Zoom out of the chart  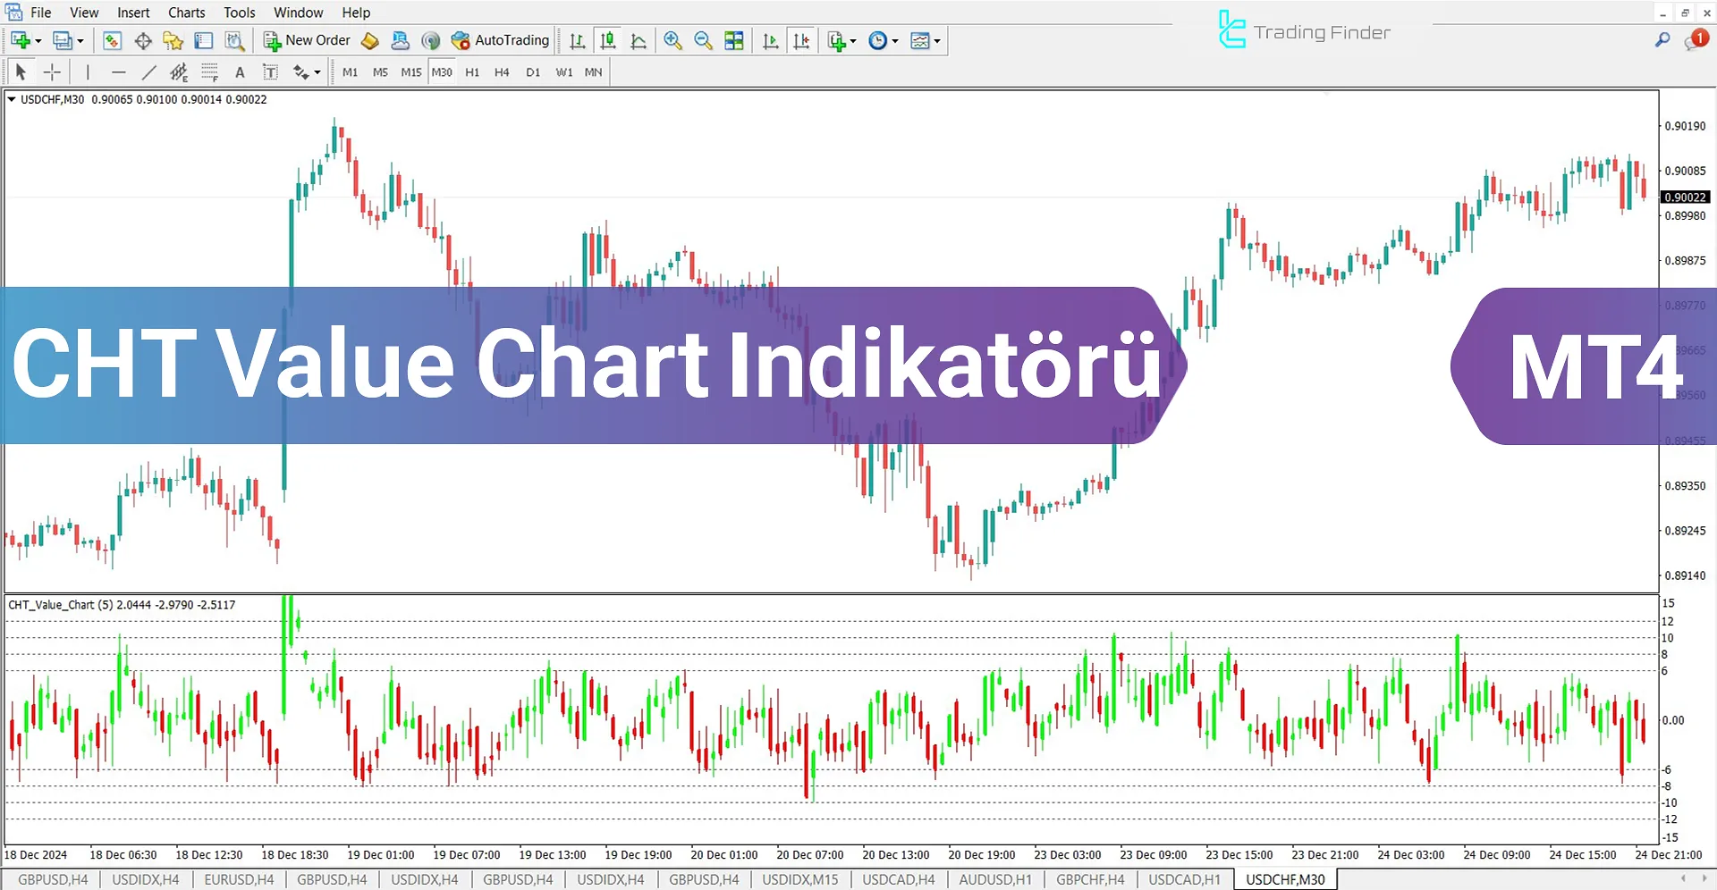[704, 40]
